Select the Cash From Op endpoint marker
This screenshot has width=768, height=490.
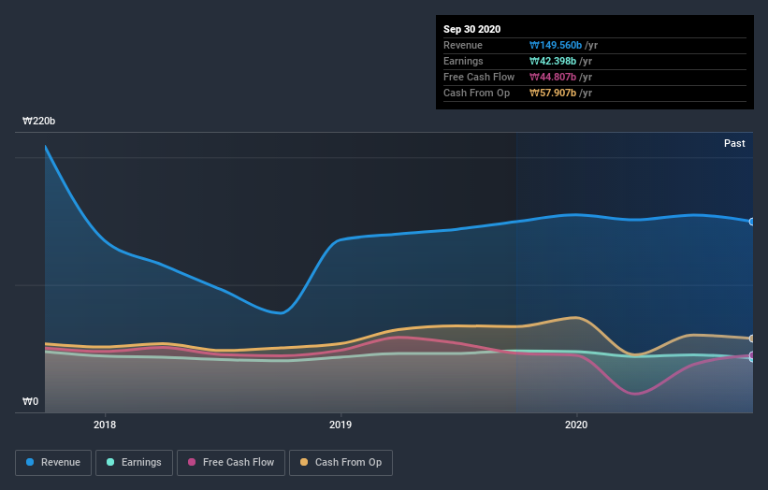click(x=752, y=339)
